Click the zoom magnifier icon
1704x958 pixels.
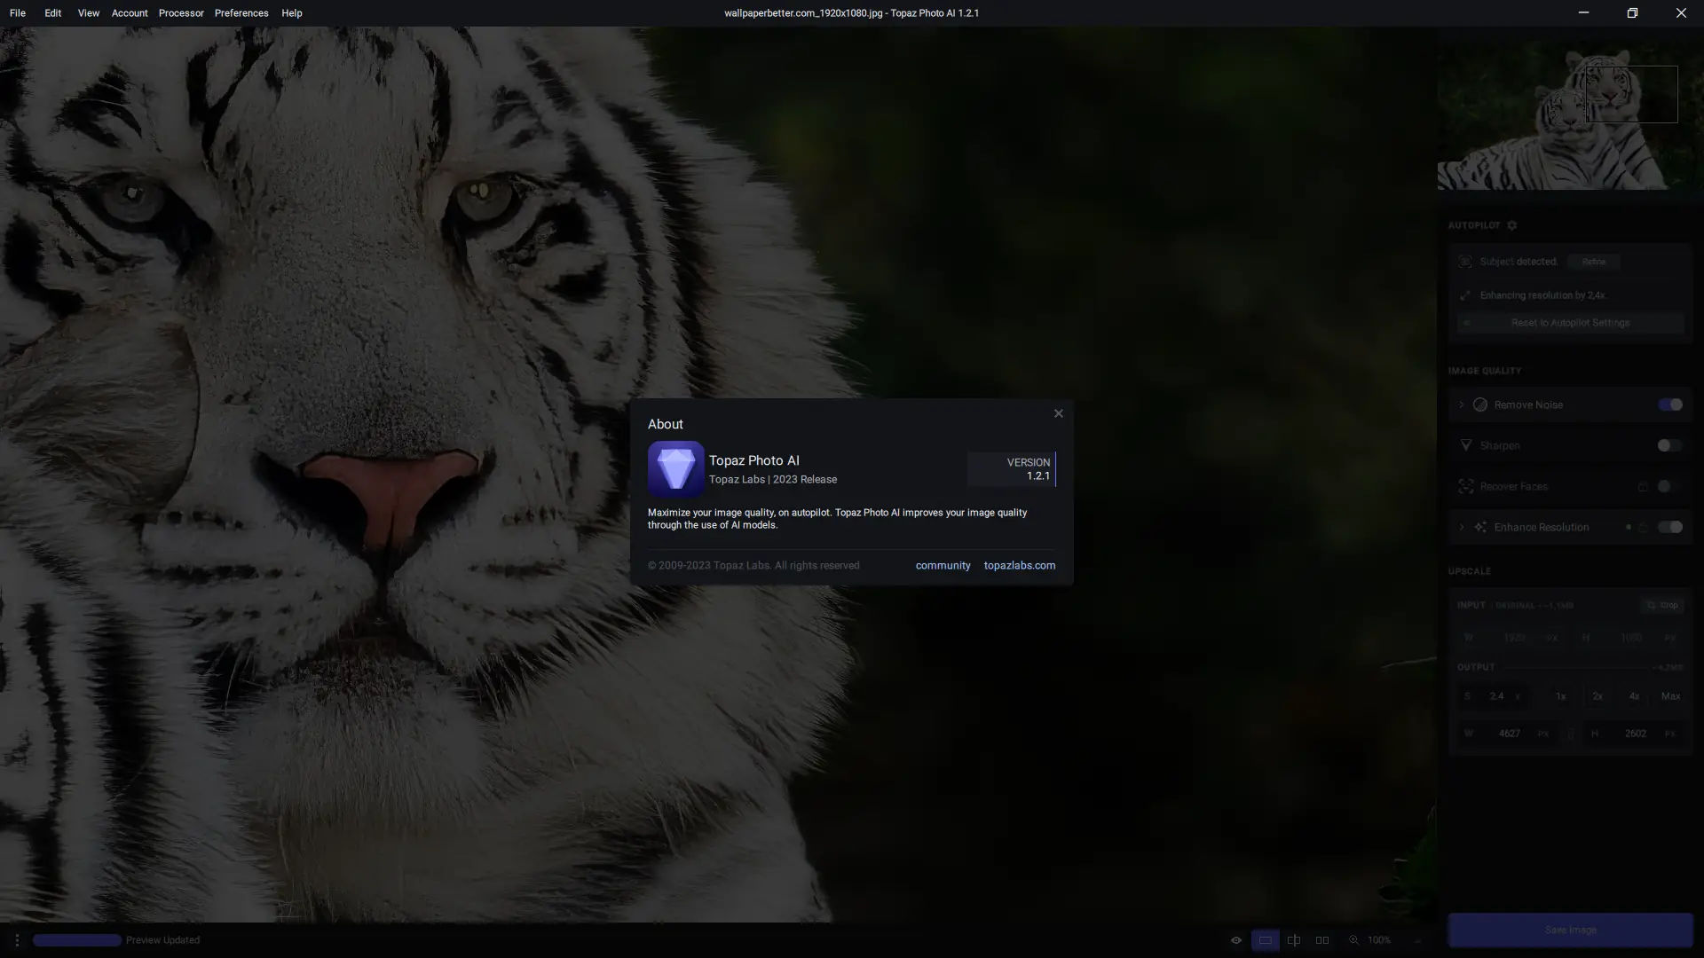(x=1353, y=940)
